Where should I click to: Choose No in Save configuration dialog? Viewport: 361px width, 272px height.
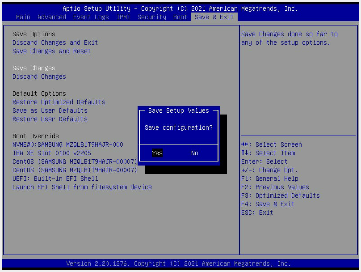[195, 153]
